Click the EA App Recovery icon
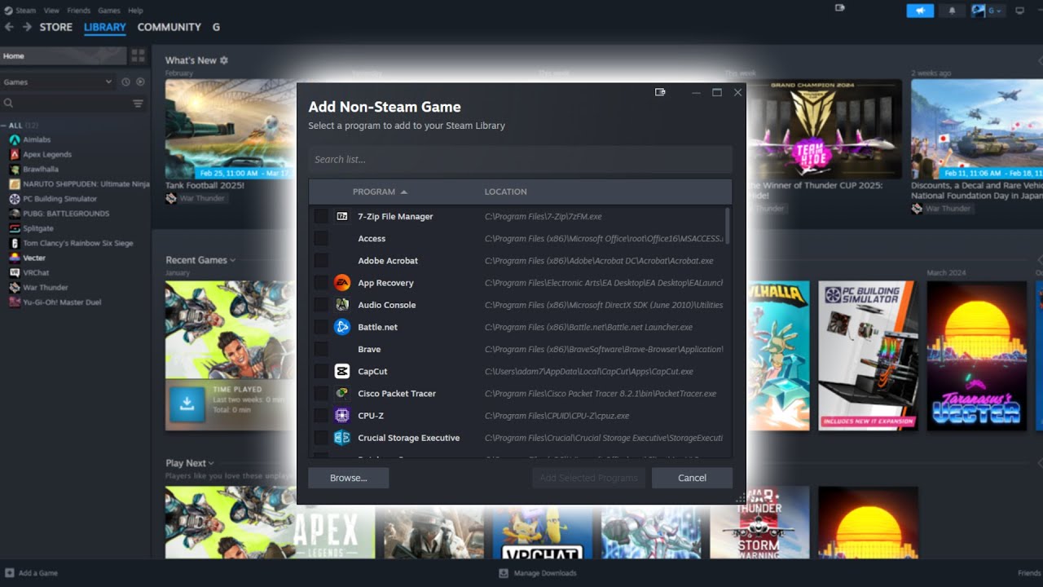 point(342,283)
